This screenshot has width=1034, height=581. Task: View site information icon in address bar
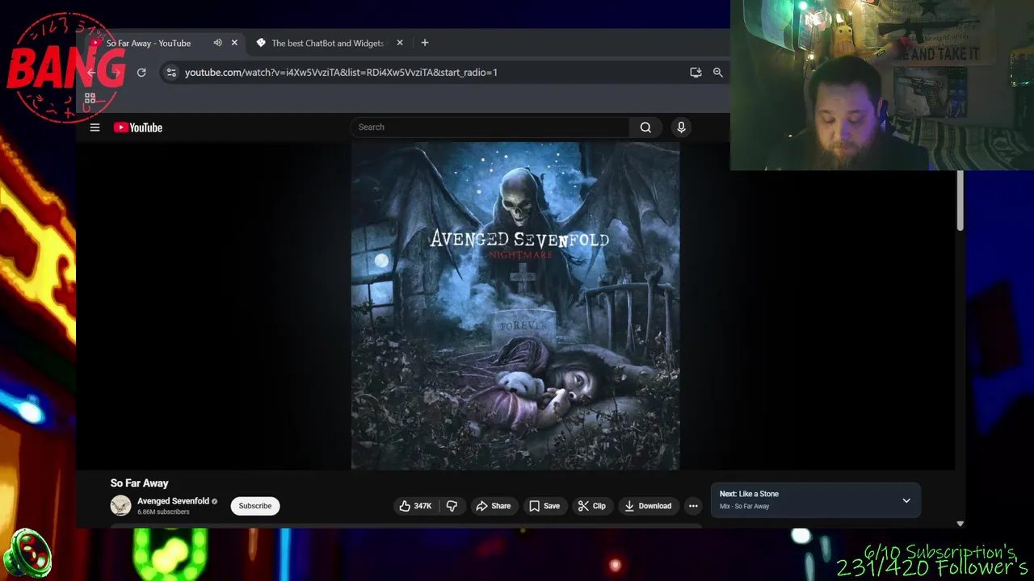point(170,73)
